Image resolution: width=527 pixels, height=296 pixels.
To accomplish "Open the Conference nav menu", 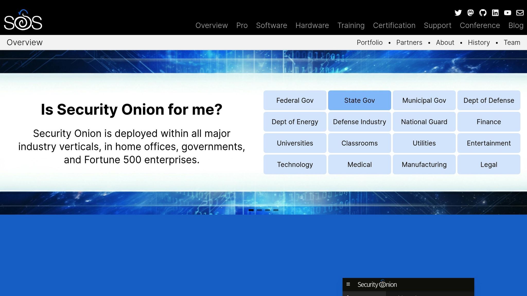I will tap(480, 25).
